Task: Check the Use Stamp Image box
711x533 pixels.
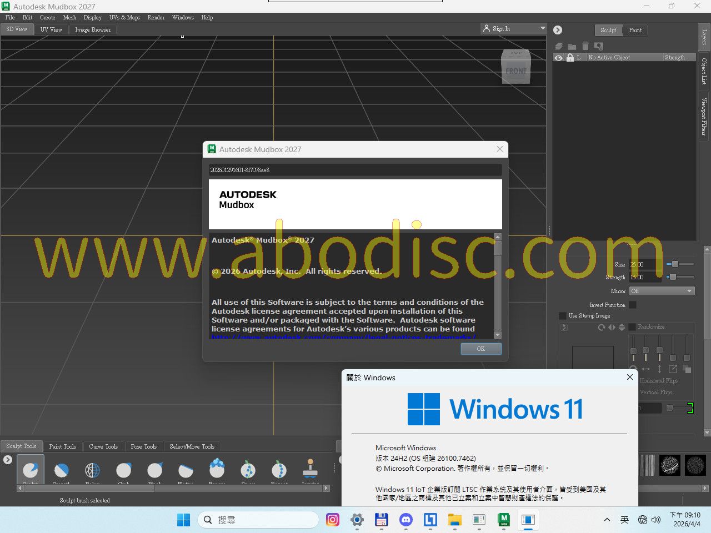Action: pyautogui.click(x=563, y=315)
